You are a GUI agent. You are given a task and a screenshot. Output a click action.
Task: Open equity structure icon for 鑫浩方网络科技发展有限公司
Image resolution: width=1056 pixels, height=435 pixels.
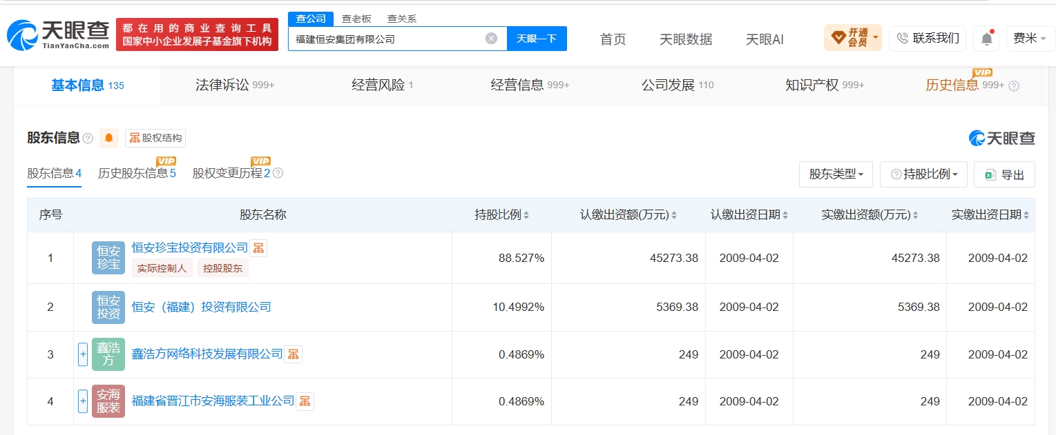coord(293,354)
